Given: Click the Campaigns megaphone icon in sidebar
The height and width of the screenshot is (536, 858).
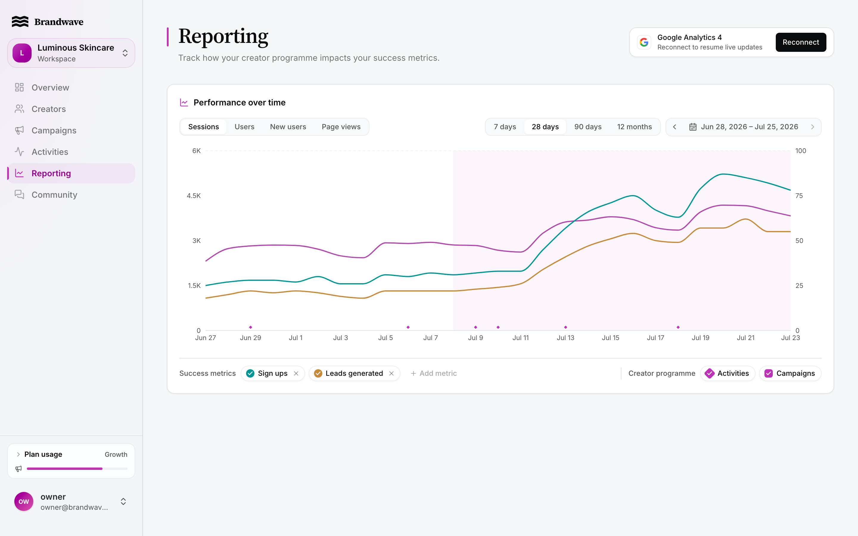Looking at the screenshot, I should click(19, 130).
